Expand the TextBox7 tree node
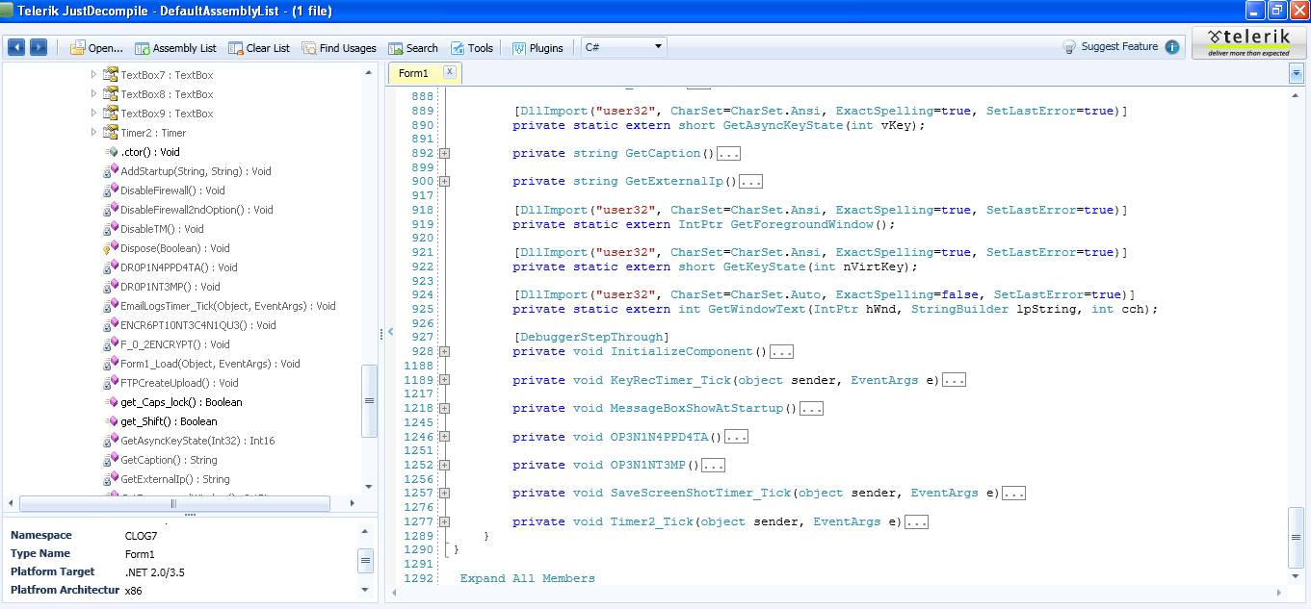Screen dimensions: 1311x609 tap(93, 74)
